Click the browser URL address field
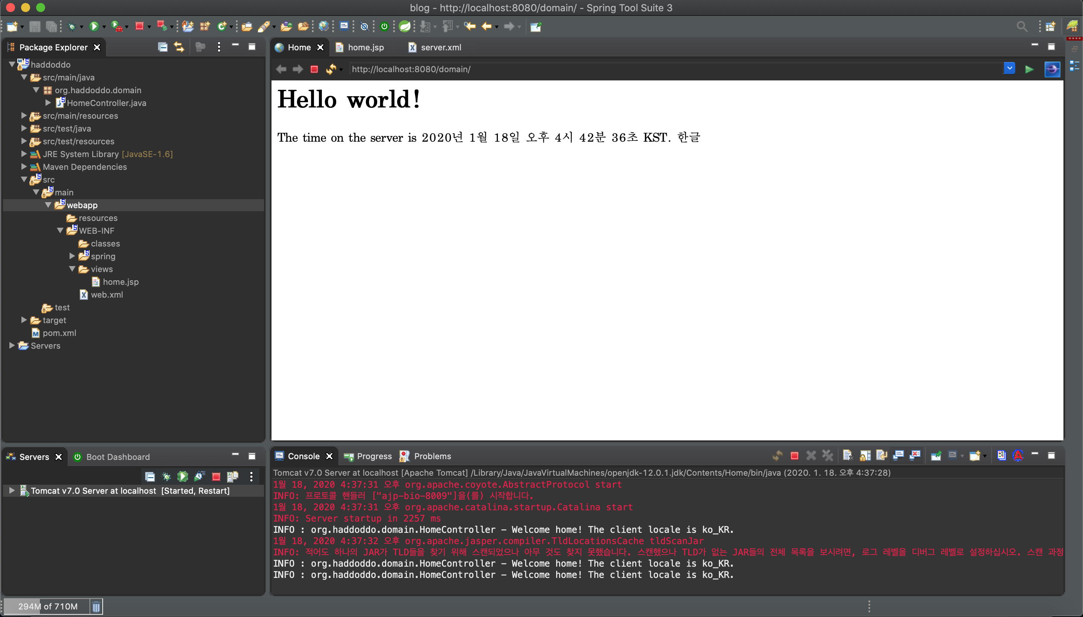 click(x=636, y=69)
